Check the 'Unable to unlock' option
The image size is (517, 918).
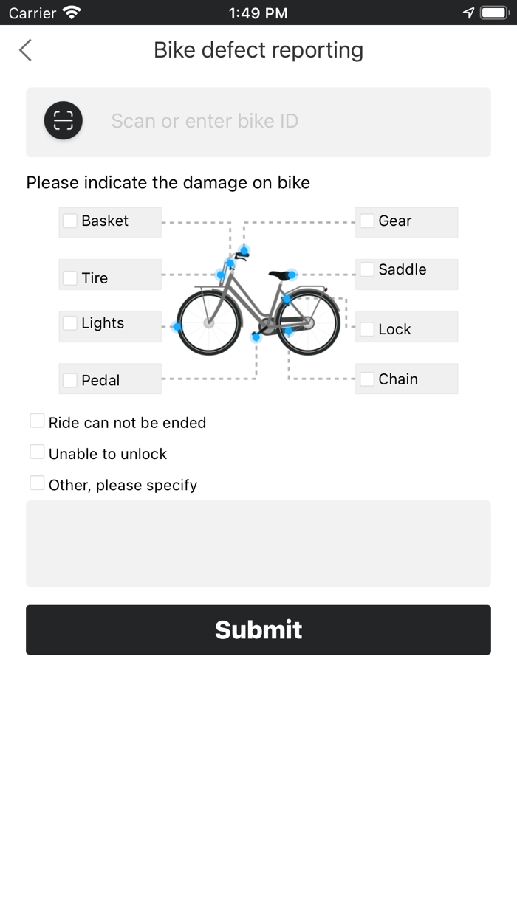point(37,452)
